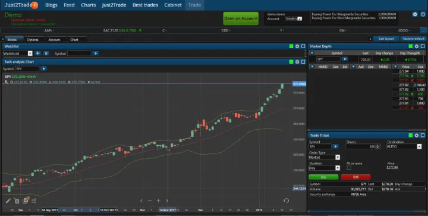Expand the Duration Day dropdown

tap(325, 168)
